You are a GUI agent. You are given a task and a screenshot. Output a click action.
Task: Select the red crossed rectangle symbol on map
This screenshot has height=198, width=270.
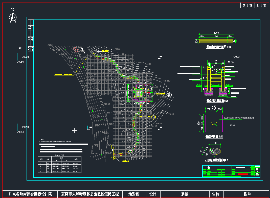(76, 49)
